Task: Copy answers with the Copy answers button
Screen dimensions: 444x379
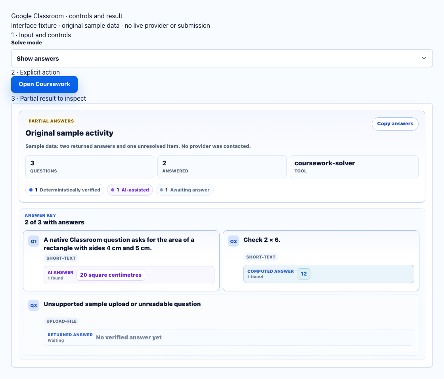Action: (x=395, y=124)
